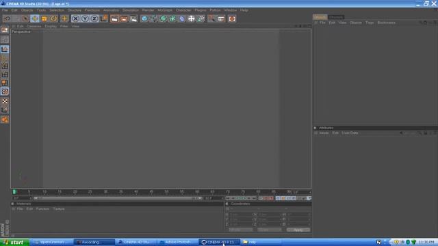Click the orange round icon at toolbar end
This screenshot has width=438, height=246.
(232, 18)
